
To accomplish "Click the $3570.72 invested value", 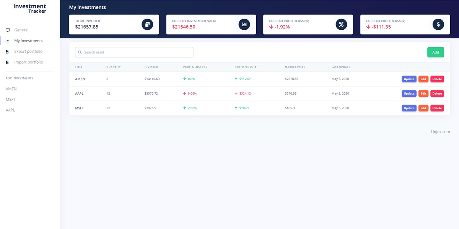I will (151, 94).
